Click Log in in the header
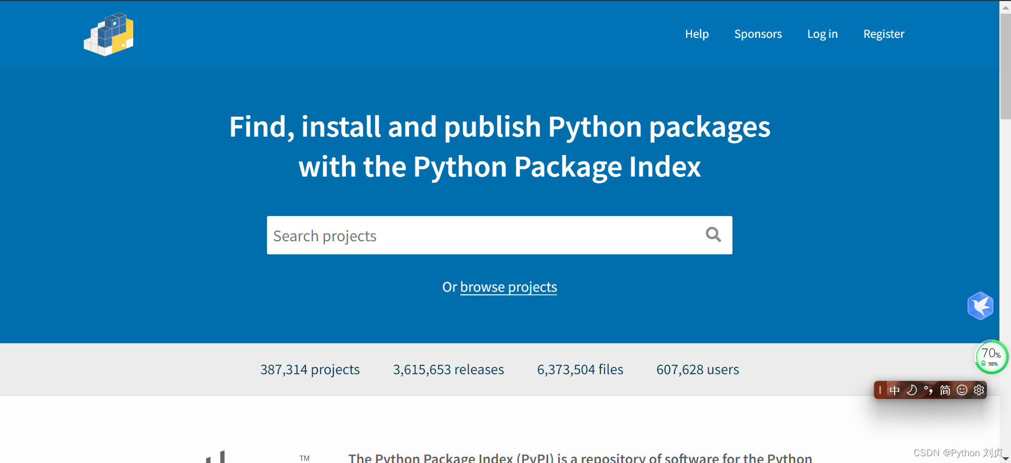The image size is (1011, 463). point(822,34)
